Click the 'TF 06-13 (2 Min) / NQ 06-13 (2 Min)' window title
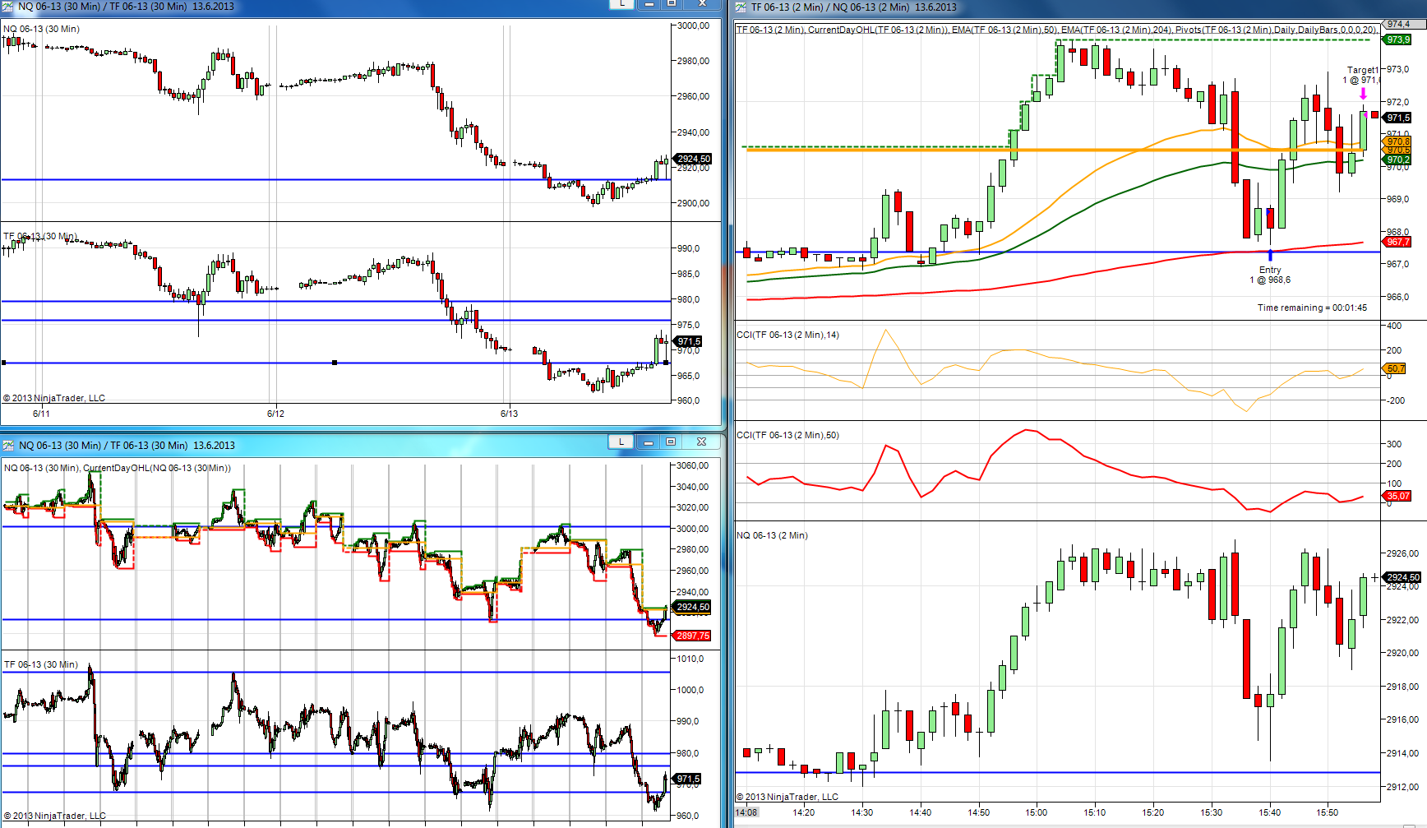Viewport: 1427px width, 828px height. click(x=830, y=7)
